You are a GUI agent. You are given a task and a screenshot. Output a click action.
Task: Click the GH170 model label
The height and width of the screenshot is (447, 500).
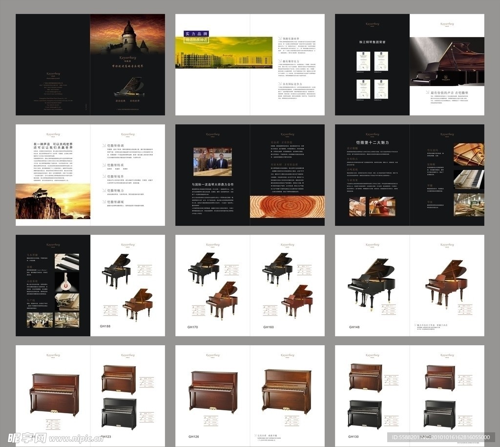[x=192, y=327]
